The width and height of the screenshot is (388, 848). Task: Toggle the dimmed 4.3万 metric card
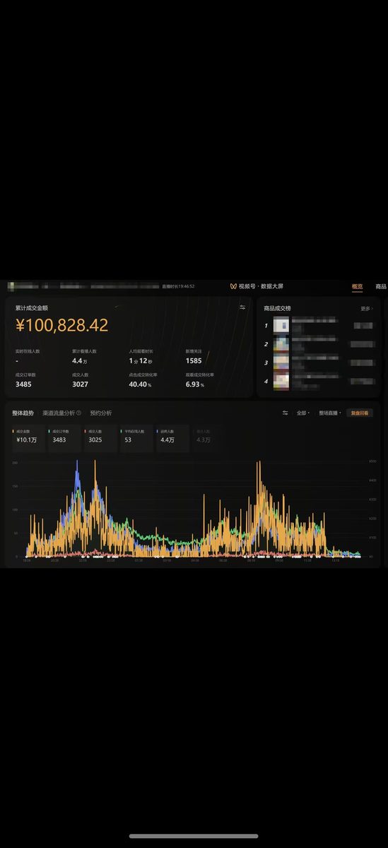tap(208, 438)
